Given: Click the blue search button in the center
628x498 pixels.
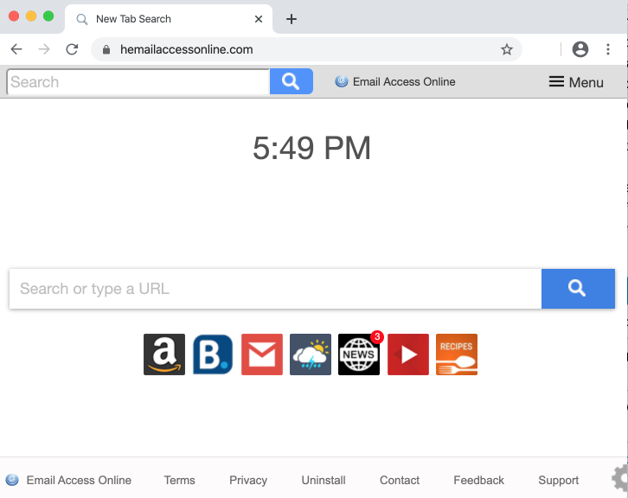Looking at the screenshot, I should point(578,289).
